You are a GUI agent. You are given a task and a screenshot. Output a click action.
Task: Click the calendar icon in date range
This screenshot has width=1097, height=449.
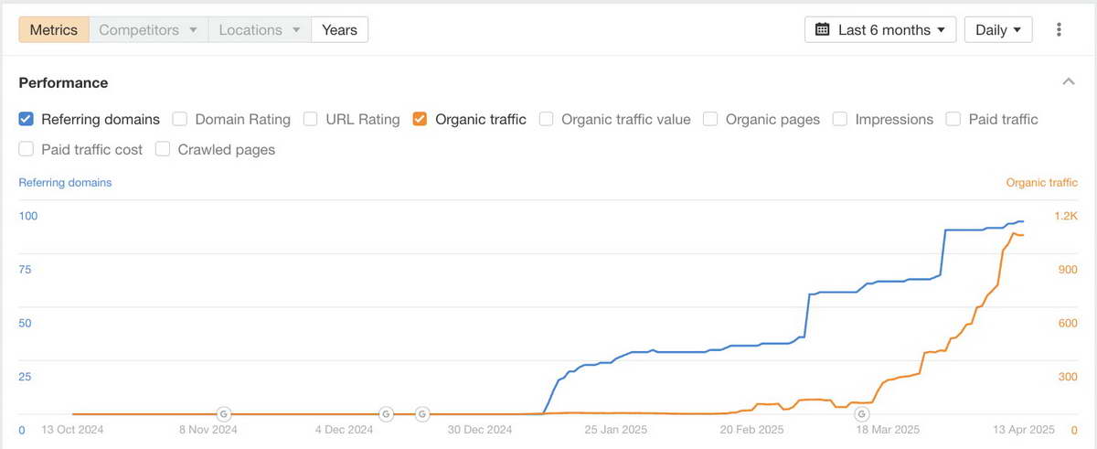pyautogui.click(x=822, y=29)
